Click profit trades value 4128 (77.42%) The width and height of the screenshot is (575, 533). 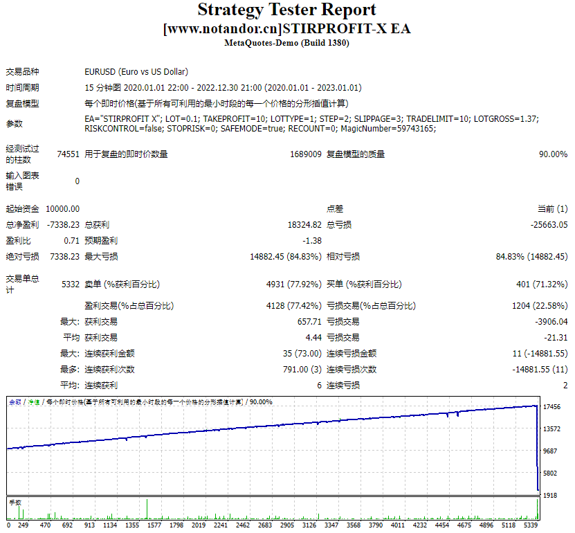(294, 305)
